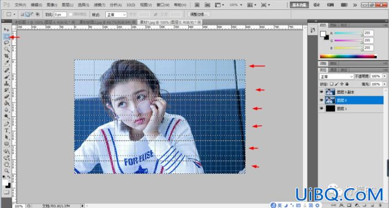Select the Rectangular Marquee tool
This screenshot has height=208, width=389.
(7, 36)
